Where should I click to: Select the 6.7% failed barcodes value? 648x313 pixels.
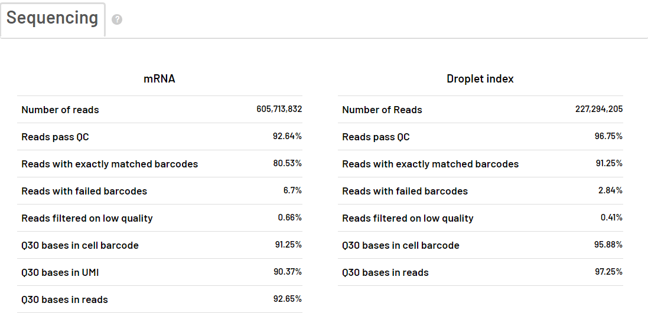click(x=292, y=190)
